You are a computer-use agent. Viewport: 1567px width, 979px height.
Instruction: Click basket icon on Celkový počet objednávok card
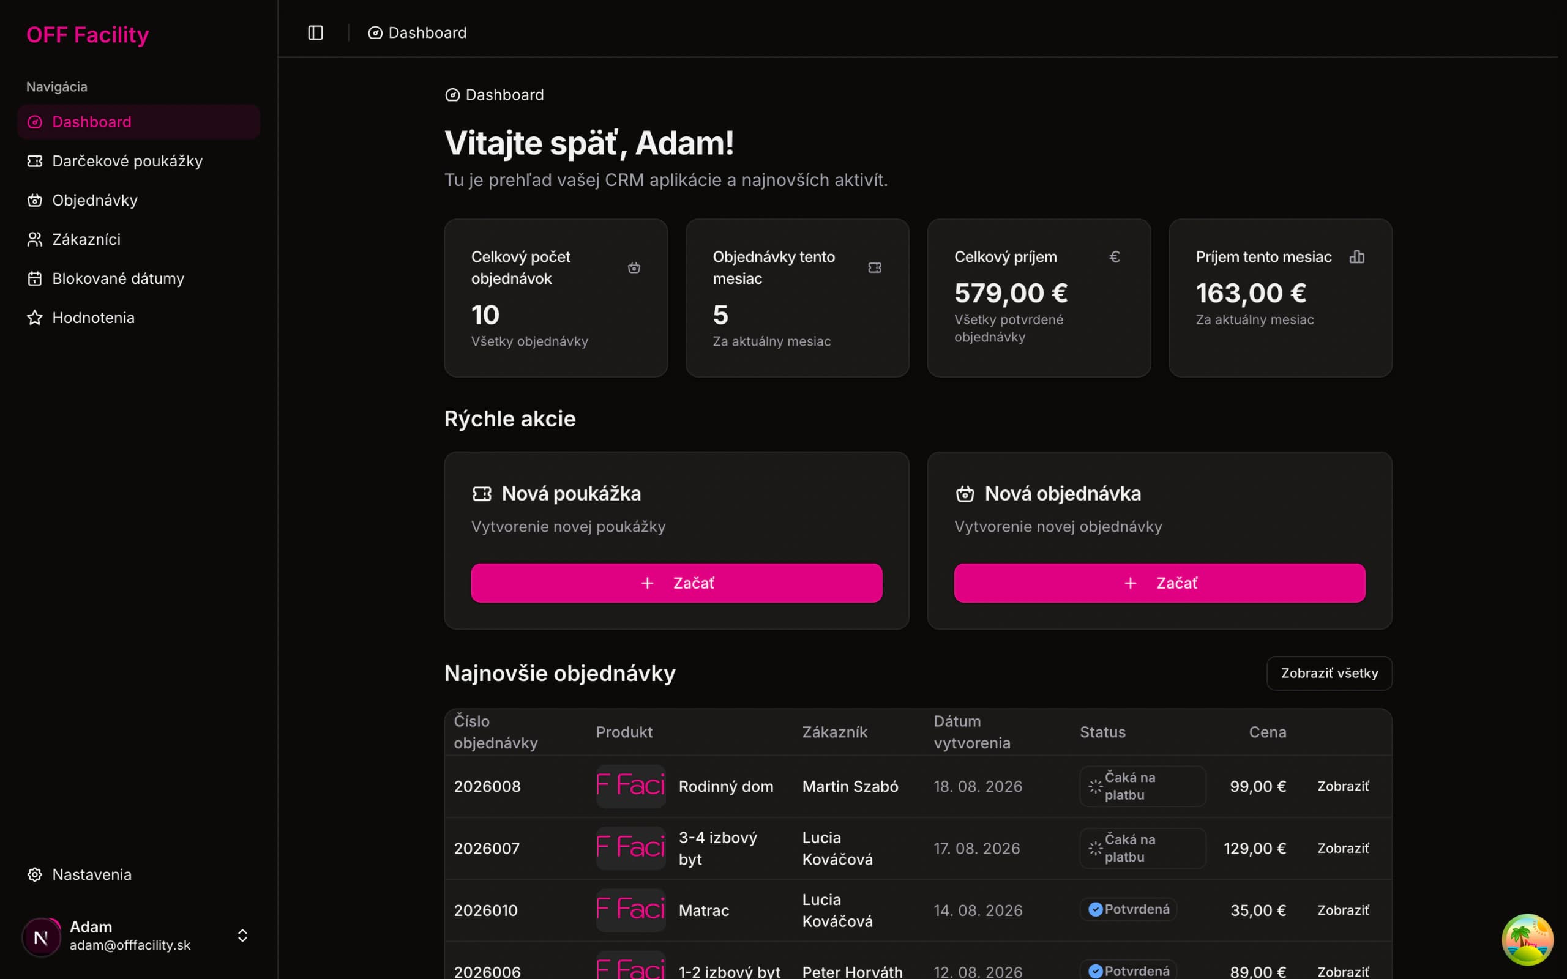tap(634, 267)
